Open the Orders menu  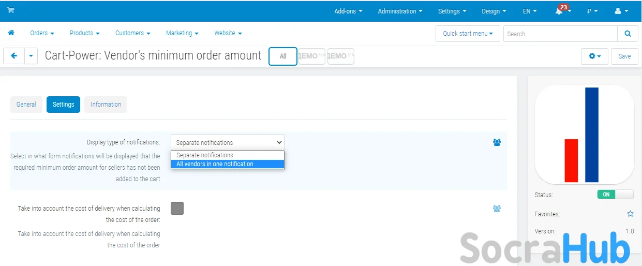coord(42,33)
